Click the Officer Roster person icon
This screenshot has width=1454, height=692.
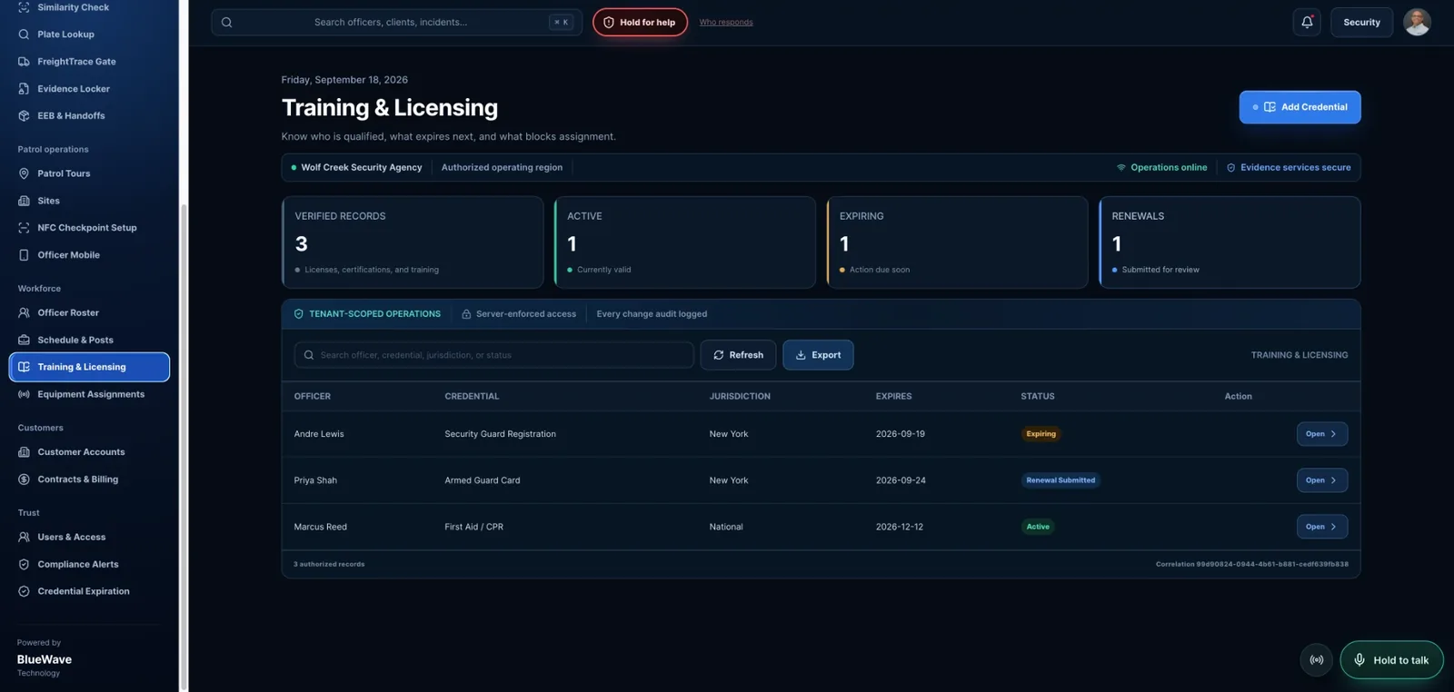(x=24, y=312)
